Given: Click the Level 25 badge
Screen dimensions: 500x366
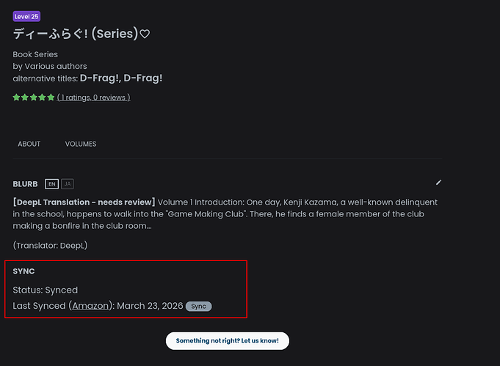Looking at the screenshot, I should tap(26, 17).
